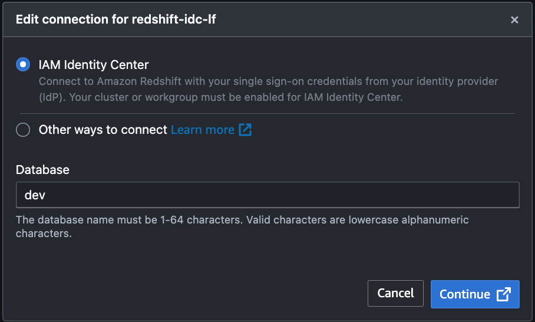Click the dialog title Edit connection for redshift-idc-lf
This screenshot has height=322, width=535.
(x=116, y=19)
